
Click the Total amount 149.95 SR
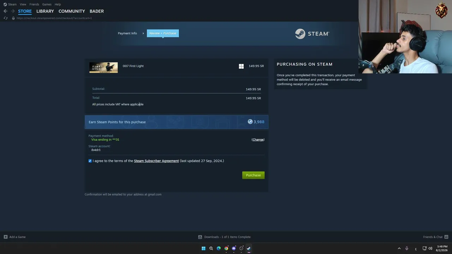pos(253,98)
